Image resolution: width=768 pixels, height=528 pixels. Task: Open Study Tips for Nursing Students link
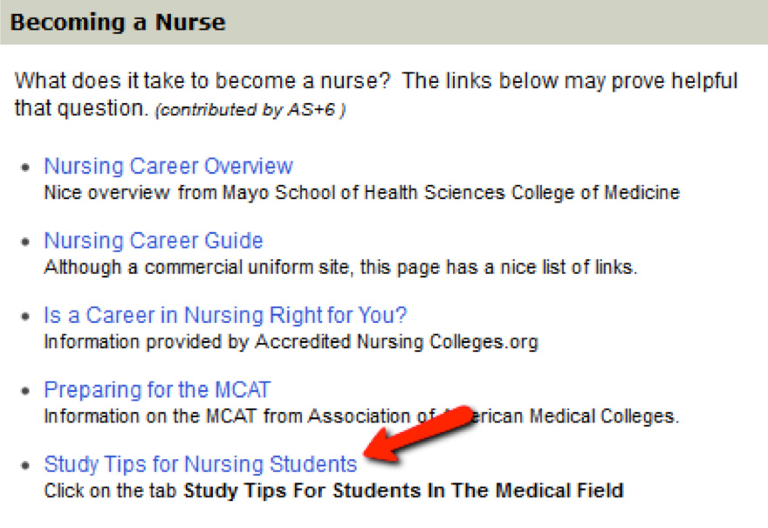[x=201, y=464]
